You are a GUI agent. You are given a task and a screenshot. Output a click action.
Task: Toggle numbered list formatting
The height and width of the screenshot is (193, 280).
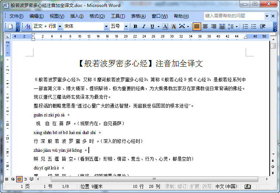245,27
